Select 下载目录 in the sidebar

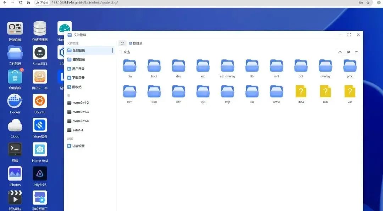90,78
